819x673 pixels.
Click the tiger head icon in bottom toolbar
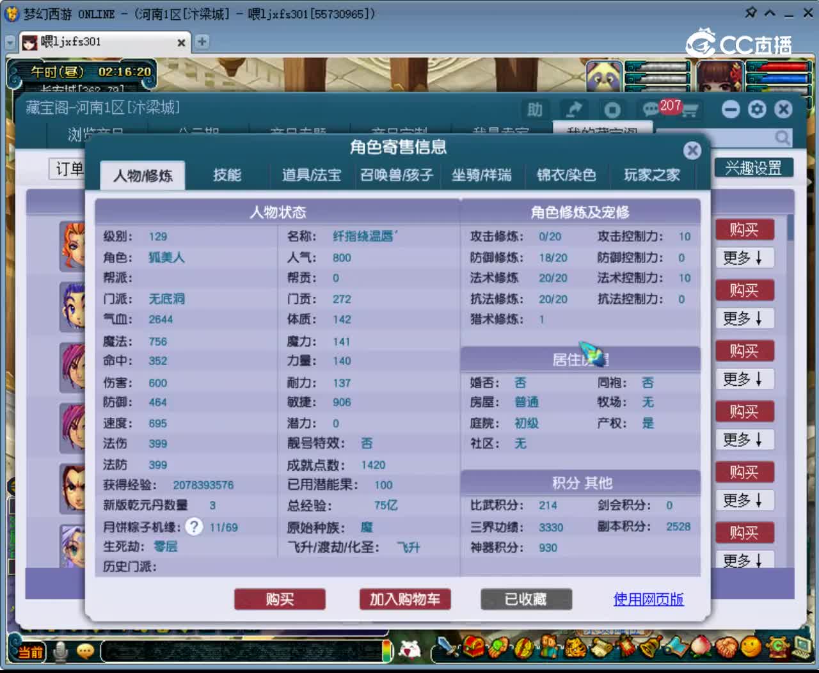(x=576, y=649)
